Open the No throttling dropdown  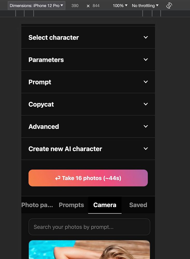pos(145,5)
